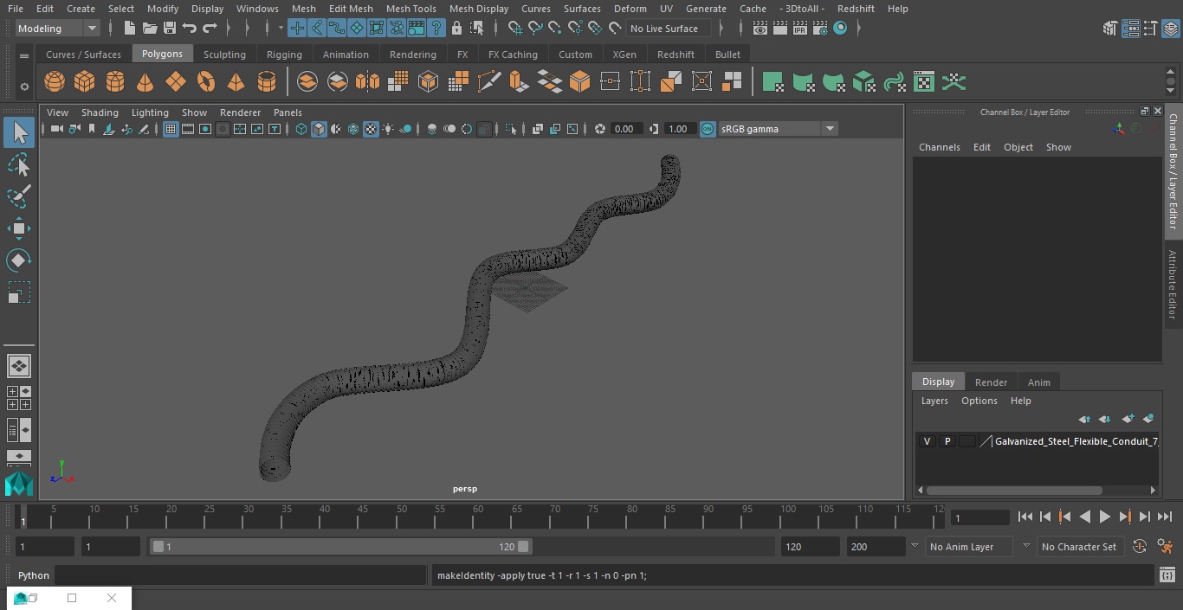Open the Anim tab in Layer Editor
1183x610 pixels.
[x=1038, y=382]
